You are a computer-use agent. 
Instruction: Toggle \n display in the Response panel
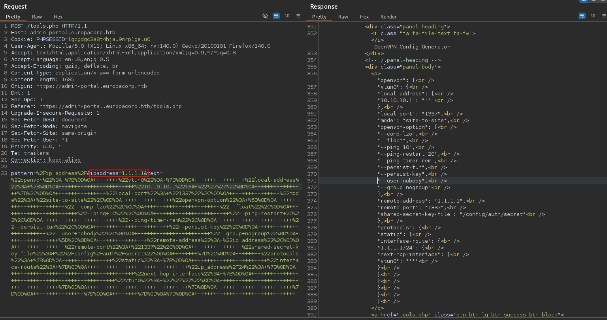(x=593, y=16)
